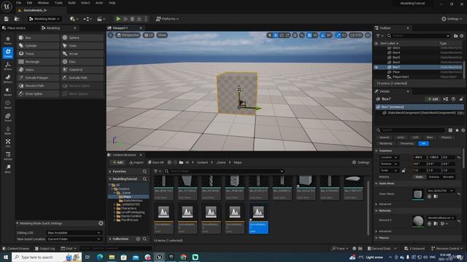The height and width of the screenshot is (262, 467).
Task: Toggle scale snapping in viewport toolbar
Action: click(x=338, y=35)
